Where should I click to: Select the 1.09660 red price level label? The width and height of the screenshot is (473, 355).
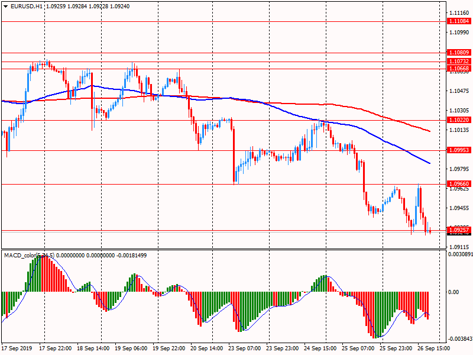coord(459,183)
